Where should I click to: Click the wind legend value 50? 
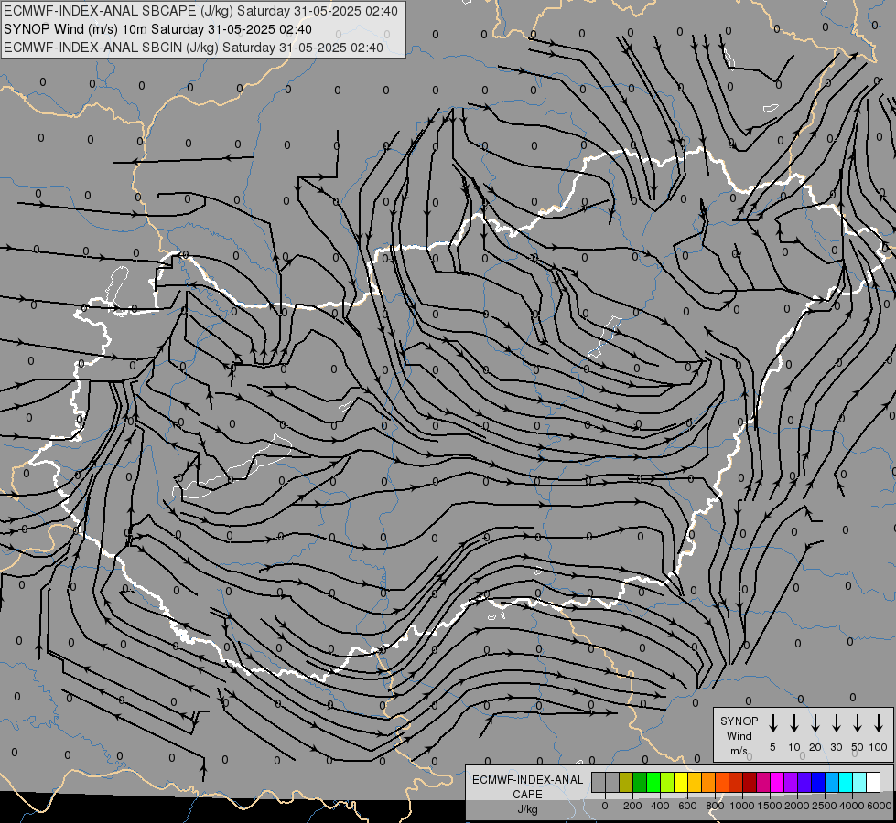(x=858, y=747)
